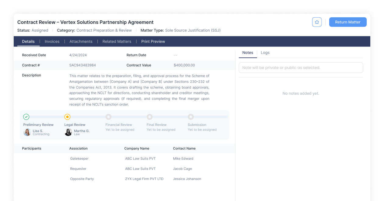Click the $400,000.00 contract value
Screen dimensions: 384x201
pos(184,65)
